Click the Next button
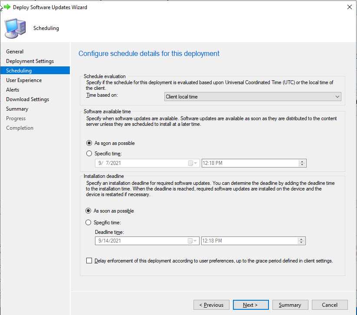The width and height of the screenshot is (357, 315). (250, 305)
